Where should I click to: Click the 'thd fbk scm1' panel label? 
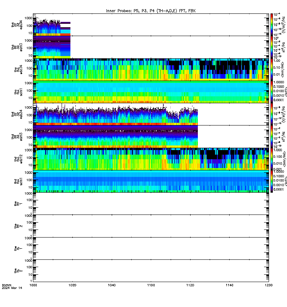click(18, 181)
